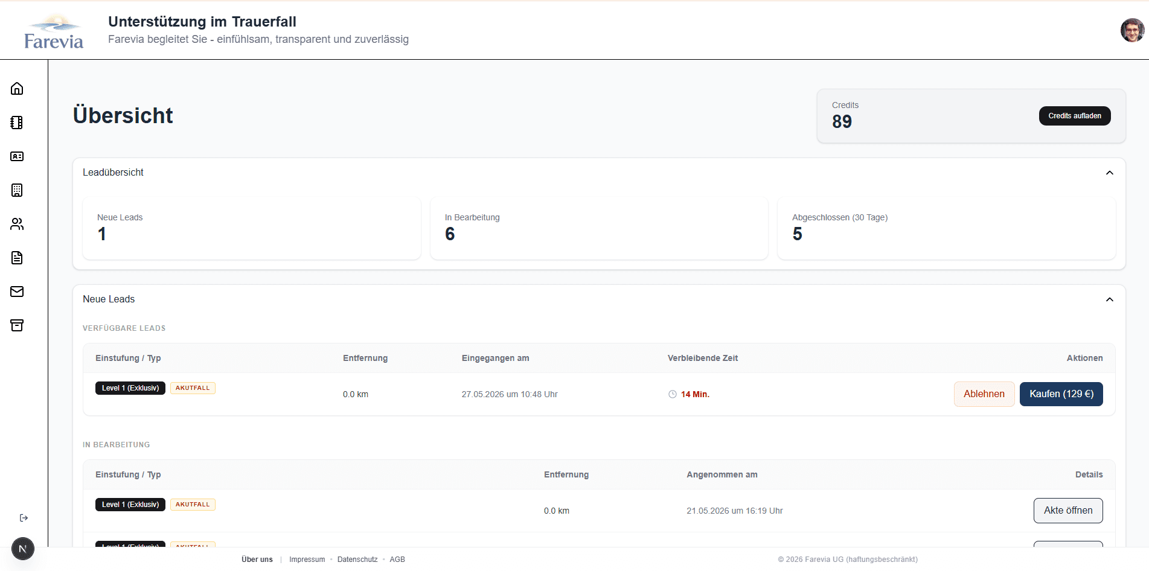Click the VERFÜGBARE LEADS label

click(124, 328)
